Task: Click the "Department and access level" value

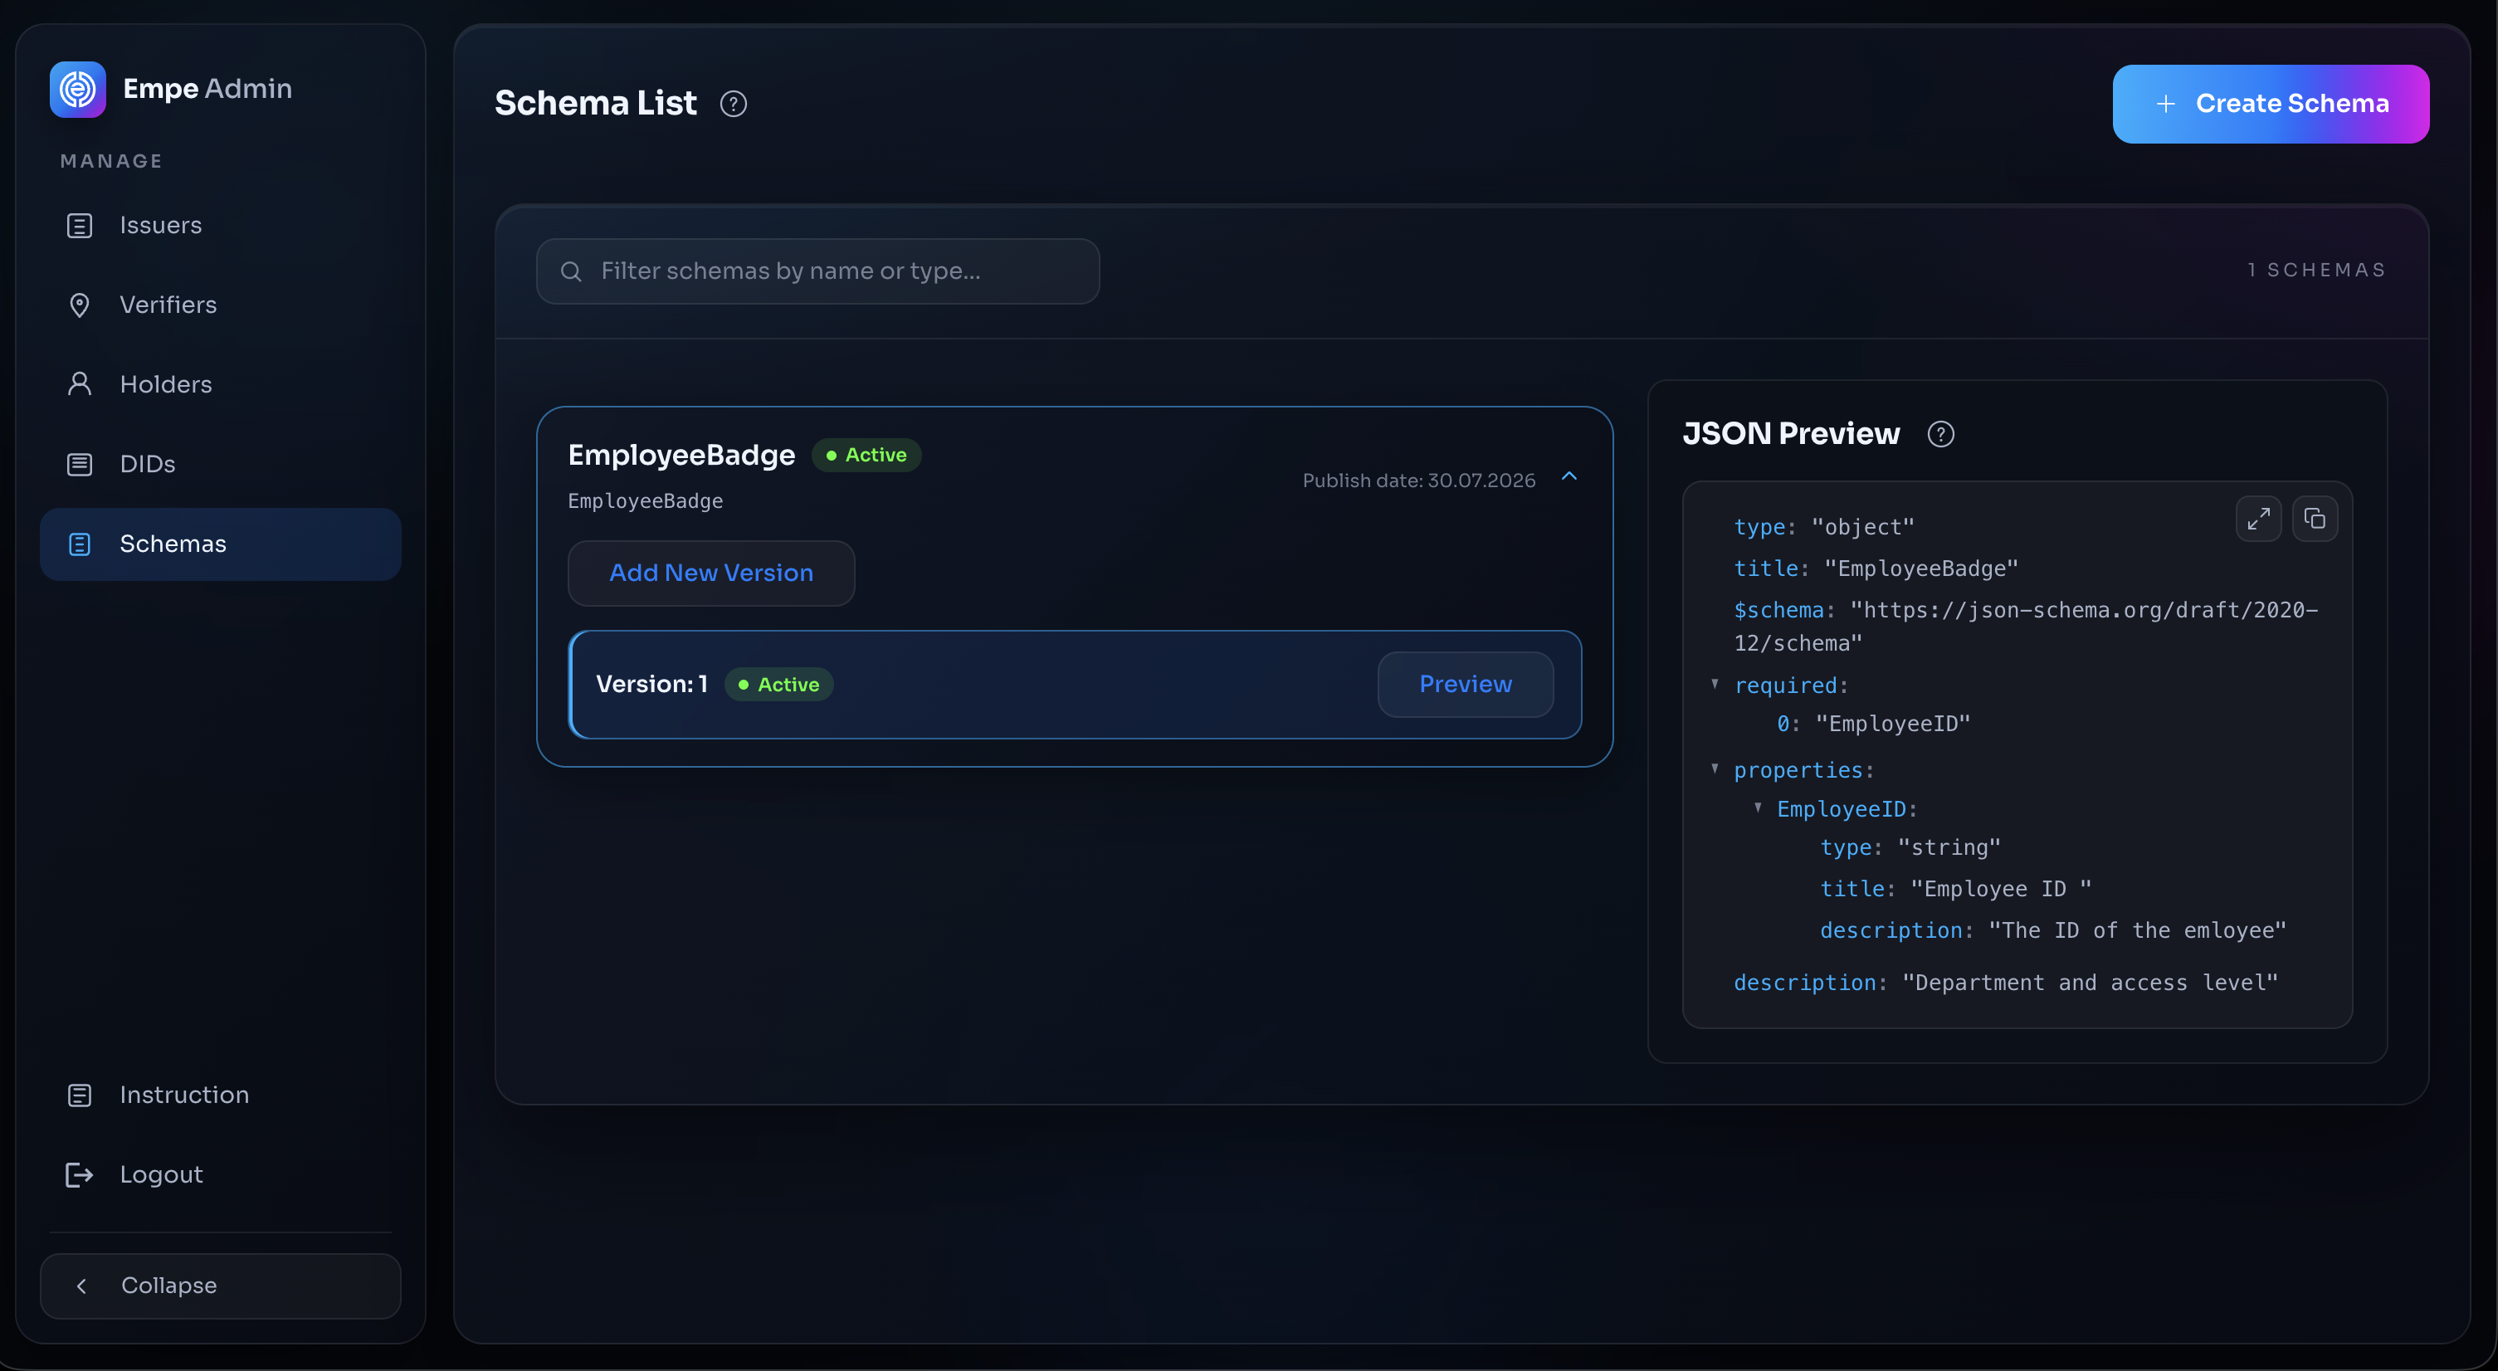Action: pos(2090,983)
